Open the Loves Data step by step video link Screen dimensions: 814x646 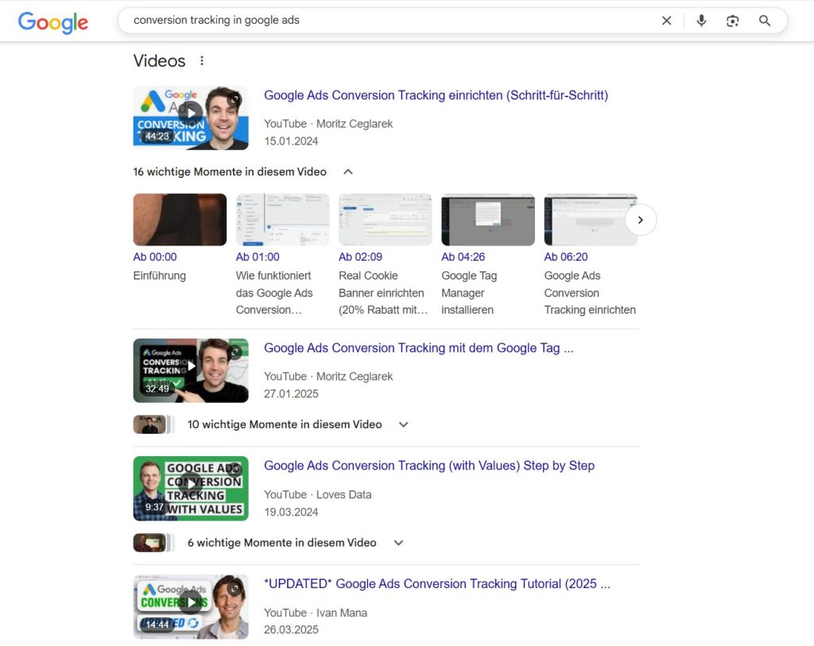429,466
